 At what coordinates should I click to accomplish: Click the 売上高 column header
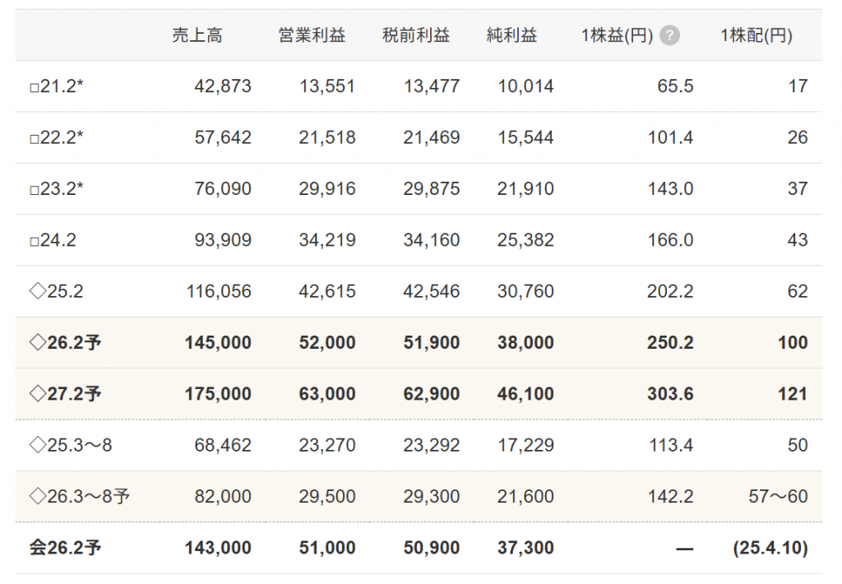click(197, 35)
